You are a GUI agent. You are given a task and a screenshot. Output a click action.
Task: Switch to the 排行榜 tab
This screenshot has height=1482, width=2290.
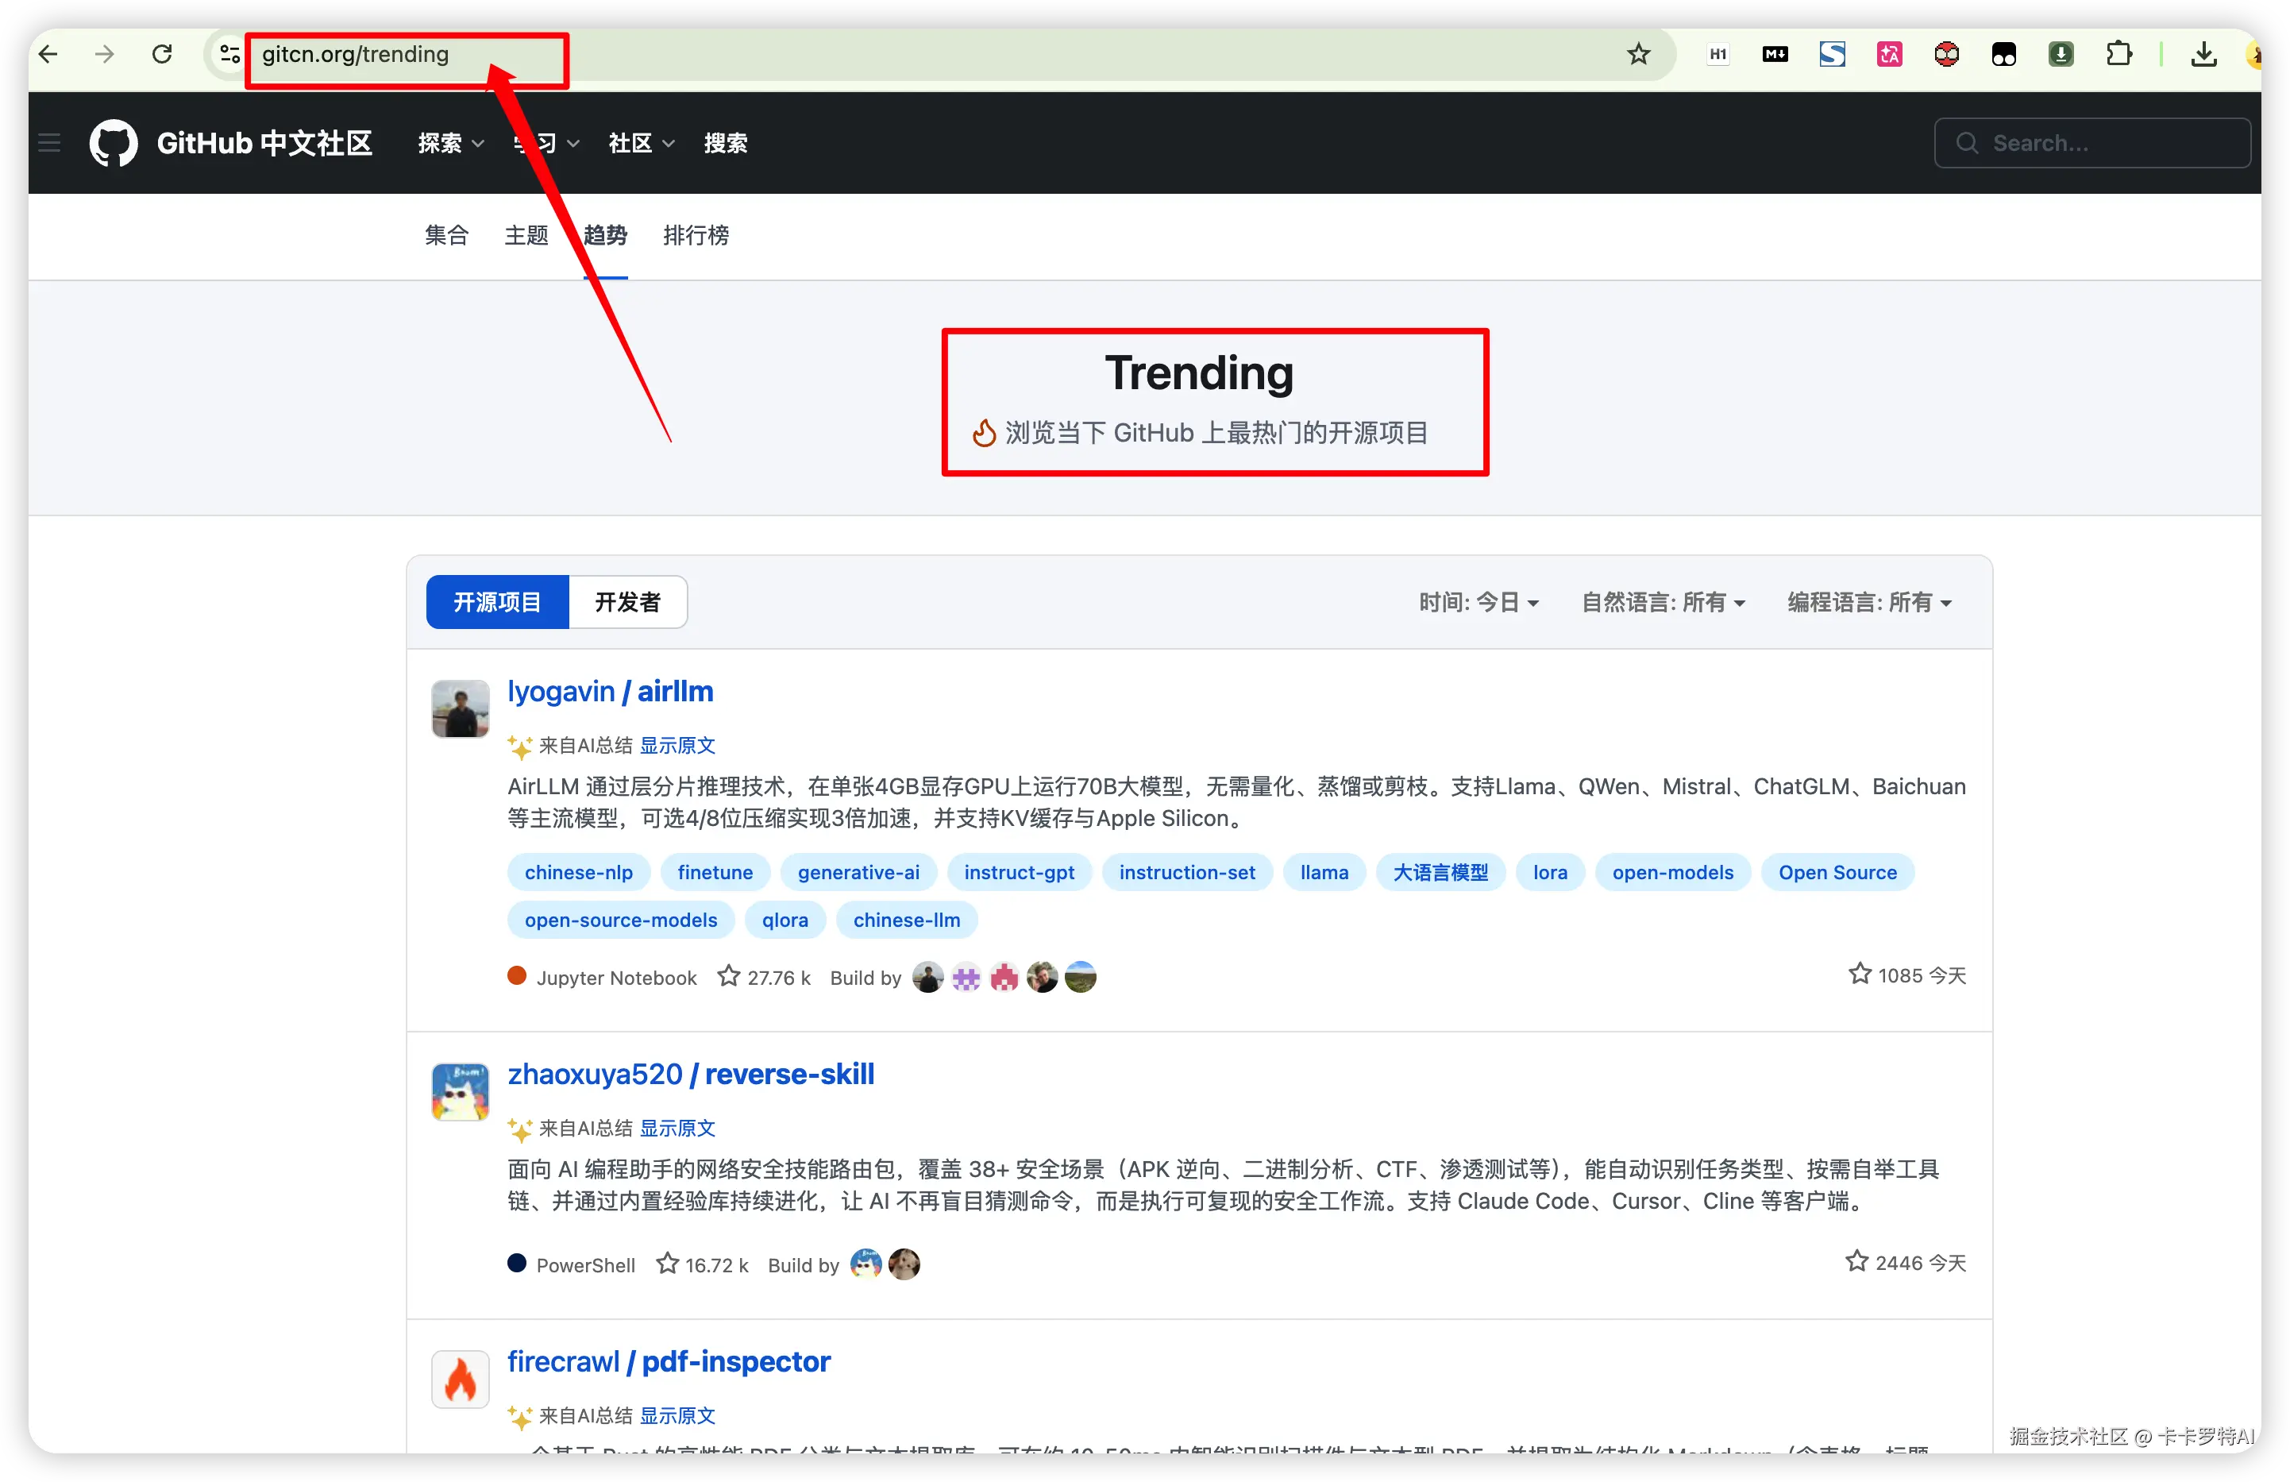pos(696,236)
